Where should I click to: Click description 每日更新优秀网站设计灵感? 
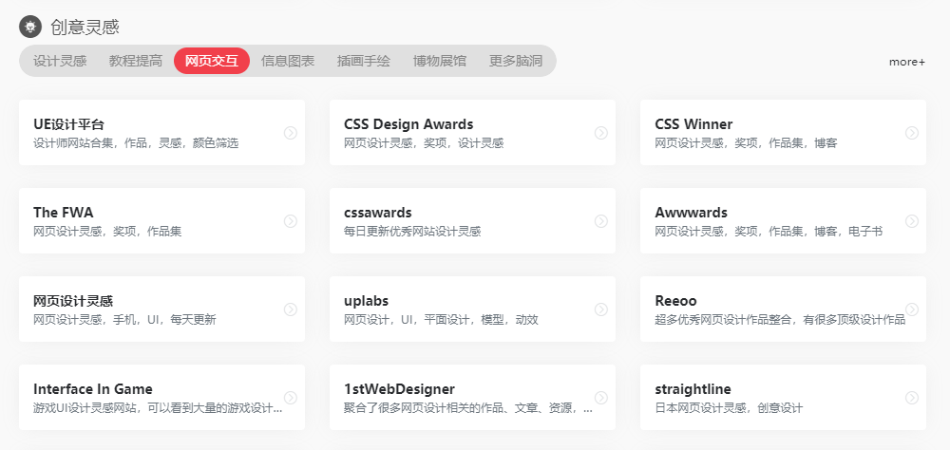coord(412,232)
